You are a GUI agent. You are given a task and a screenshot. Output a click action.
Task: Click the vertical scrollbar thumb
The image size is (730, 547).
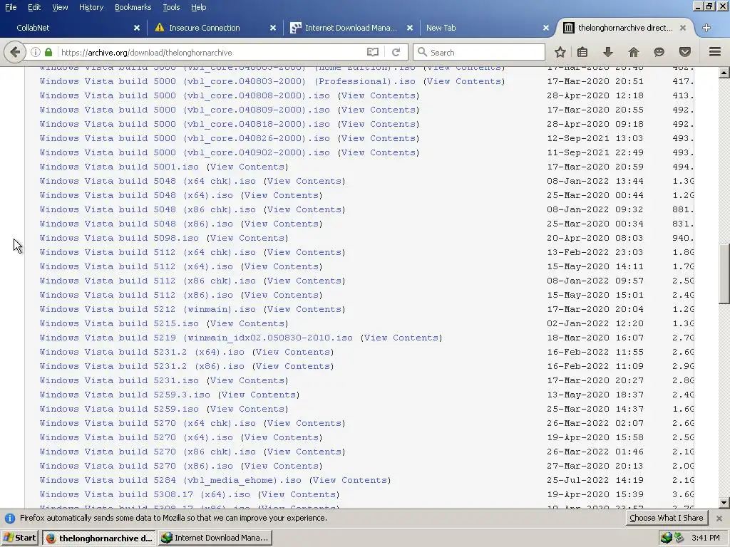tap(724, 273)
